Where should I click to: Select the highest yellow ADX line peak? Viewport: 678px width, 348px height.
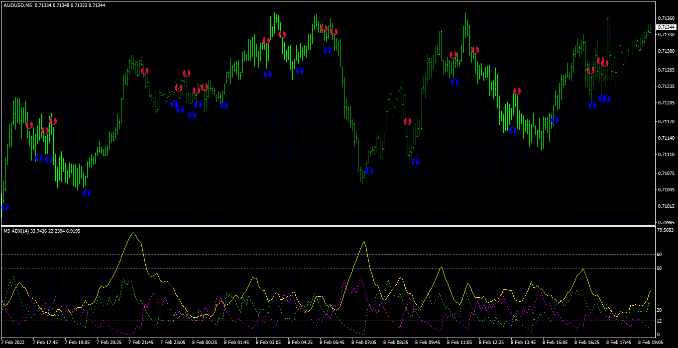click(132, 233)
